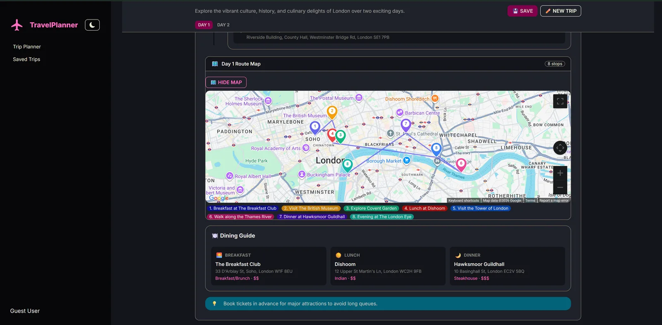Click The Postal Museum map pin

(359, 98)
